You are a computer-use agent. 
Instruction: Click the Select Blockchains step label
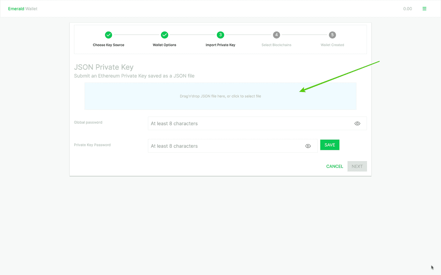(276, 45)
